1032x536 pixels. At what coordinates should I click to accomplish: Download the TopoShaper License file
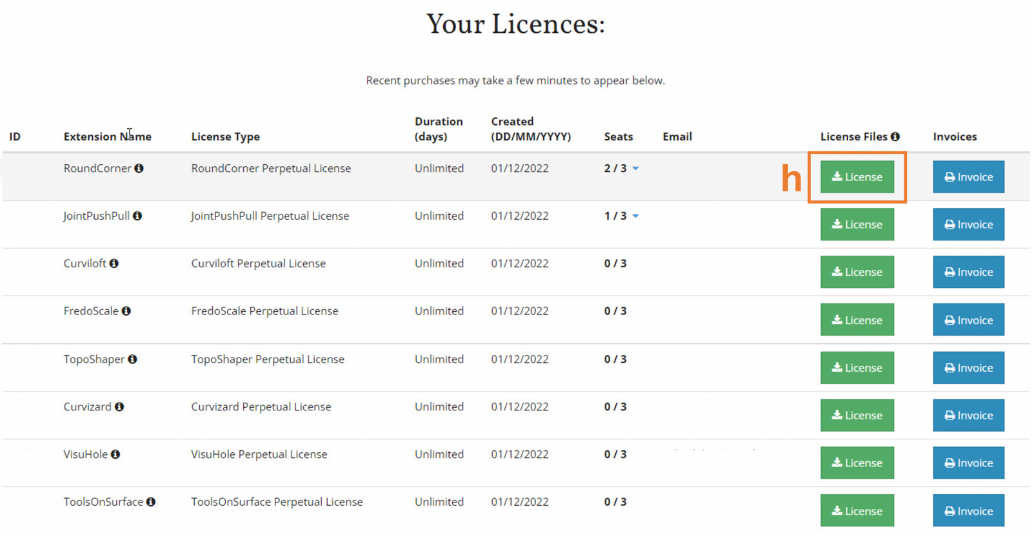point(857,368)
